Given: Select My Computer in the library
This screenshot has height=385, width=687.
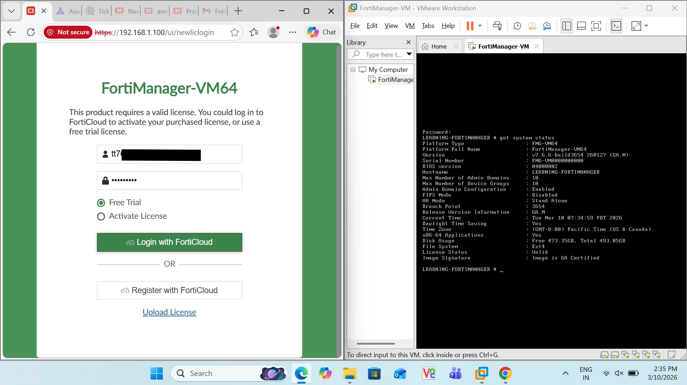Looking at the screenshot, I should (388, 69).
